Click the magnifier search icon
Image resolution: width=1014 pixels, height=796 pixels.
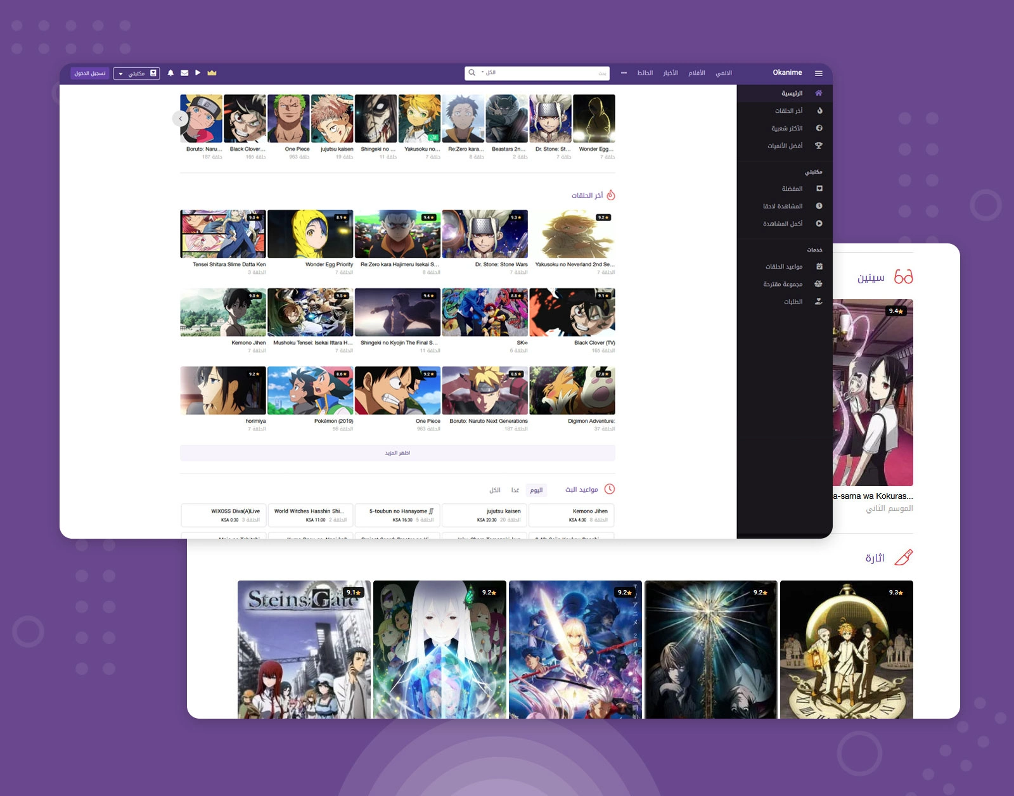point(472,73)
